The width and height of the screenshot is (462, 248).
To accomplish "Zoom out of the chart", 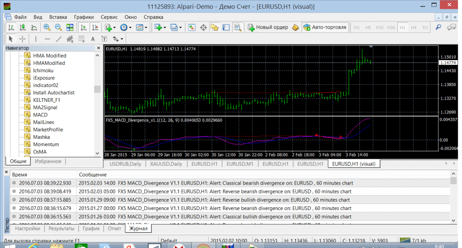I will (x=59, y=27).
